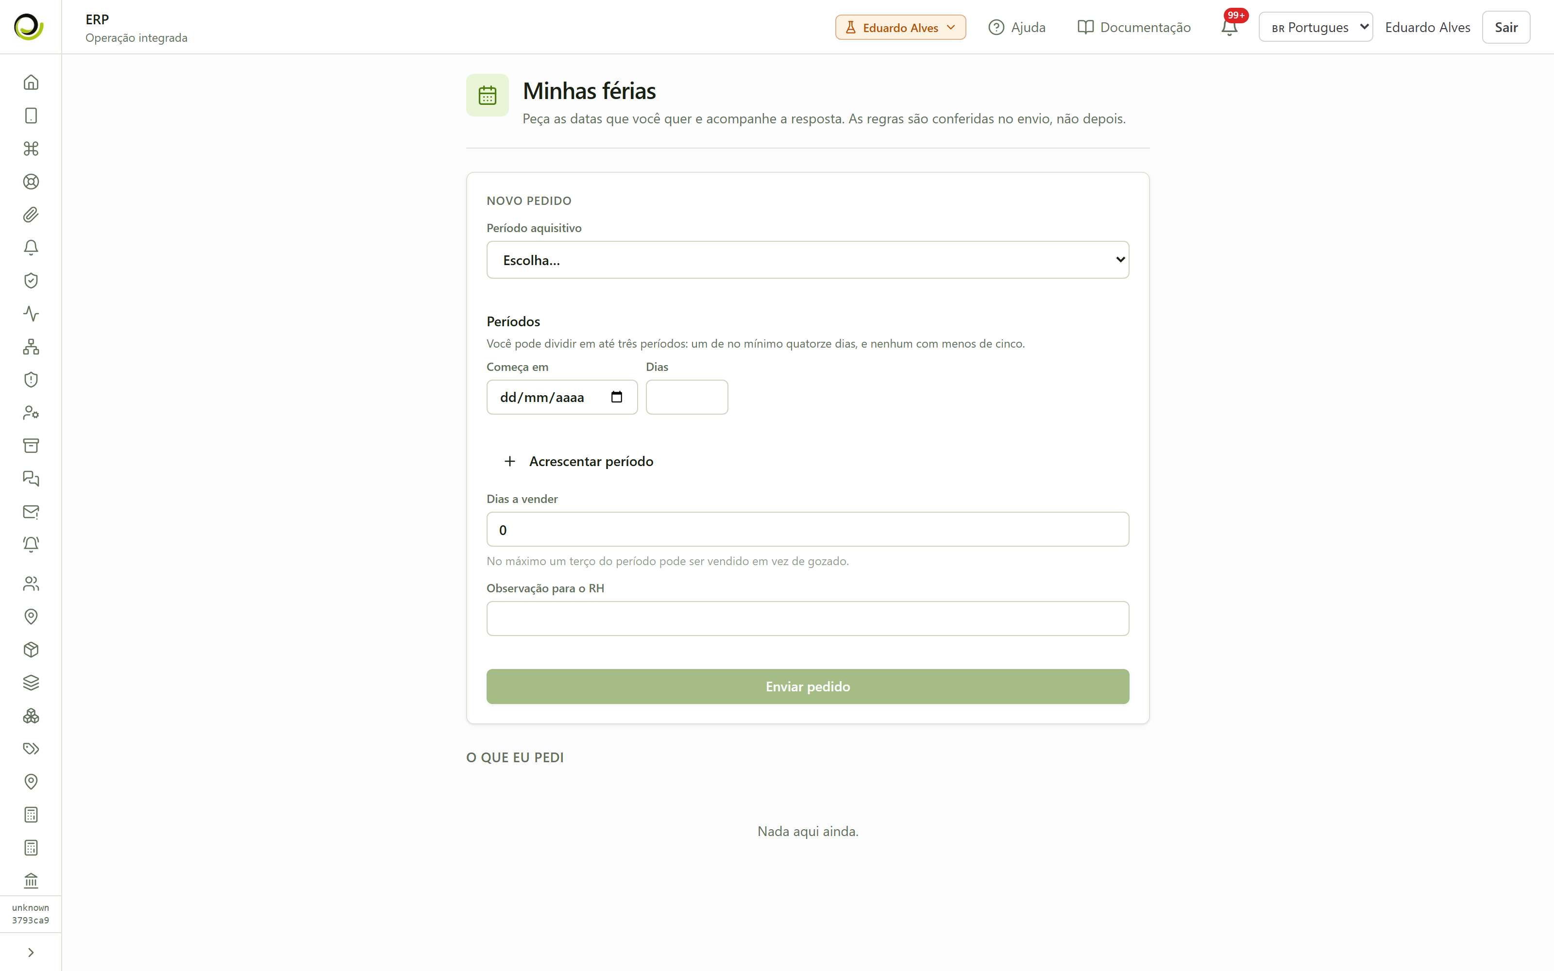Open the three stacked cubes sidebar icon
Image resolution: width=1554 pixels, height=971 pixels.
pos(31,716)
